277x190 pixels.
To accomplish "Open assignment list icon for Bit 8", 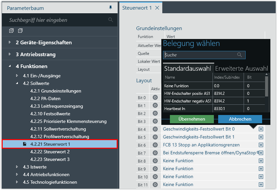I will point(261,161).
